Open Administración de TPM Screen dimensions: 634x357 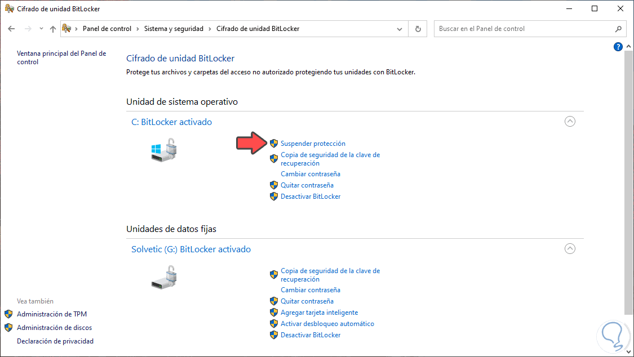click(52, 314)
